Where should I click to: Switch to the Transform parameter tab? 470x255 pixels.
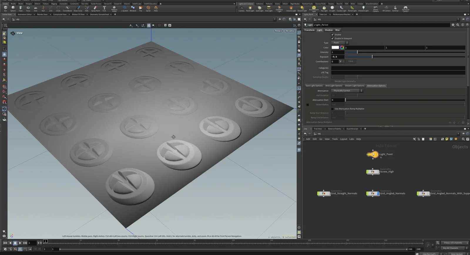point(309,30)
